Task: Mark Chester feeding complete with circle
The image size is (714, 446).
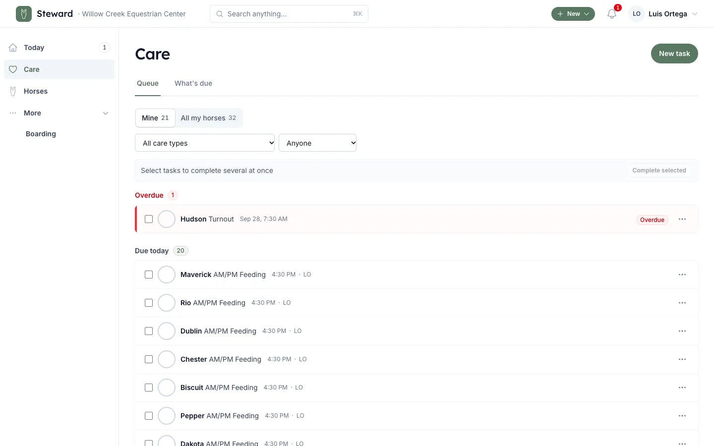Action: [167, 359]
